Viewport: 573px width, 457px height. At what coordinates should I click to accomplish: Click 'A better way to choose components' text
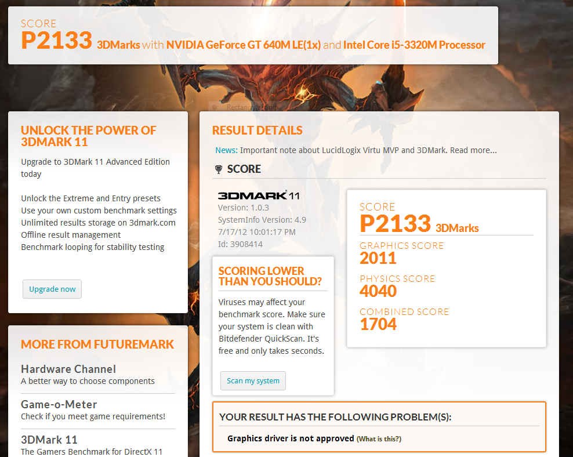pyautogui.click(x=88, y=381)
